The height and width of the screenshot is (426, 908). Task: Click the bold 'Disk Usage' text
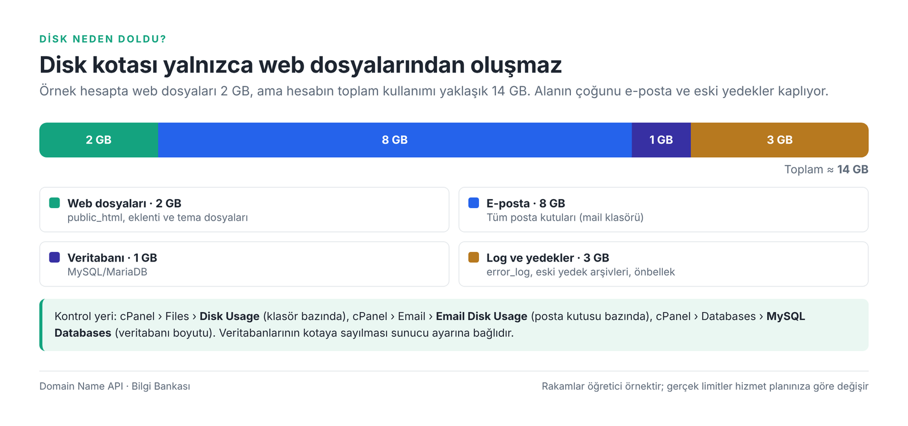(229, 317)
